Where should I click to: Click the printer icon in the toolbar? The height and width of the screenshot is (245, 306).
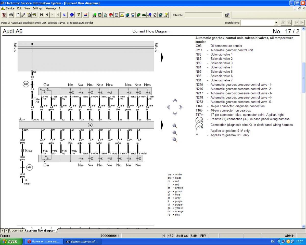(11, 15)
